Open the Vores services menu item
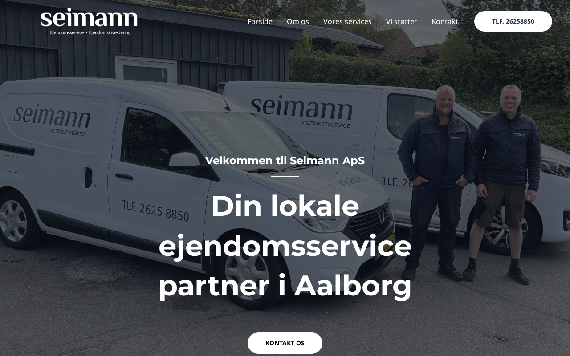Viewport: 570px width, 356px height. (x=347, y=21)
